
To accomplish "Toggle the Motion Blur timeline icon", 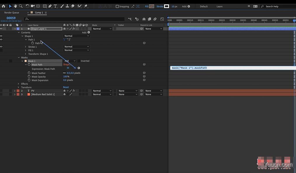I will coord(155,19).
